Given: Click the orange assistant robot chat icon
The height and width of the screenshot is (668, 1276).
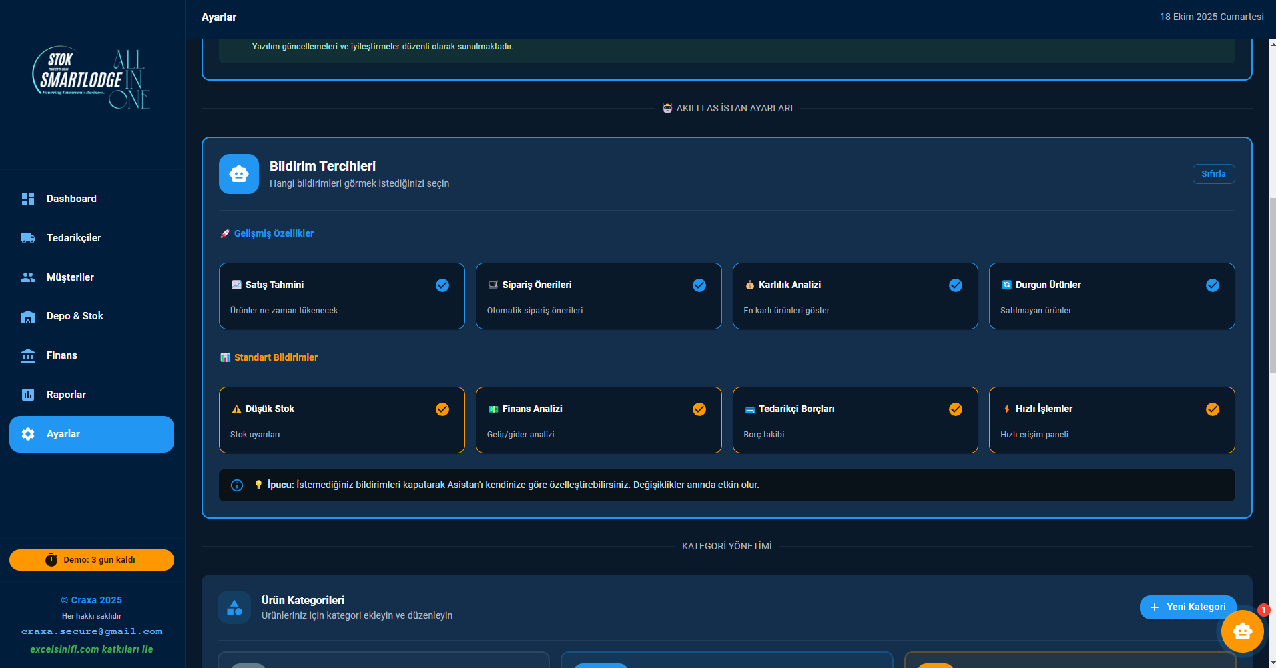Looking at the screenshot, I should tap(1242, 631).
